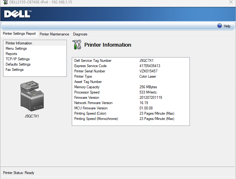Click Express Service Code value 41705435413

[150, 66]
